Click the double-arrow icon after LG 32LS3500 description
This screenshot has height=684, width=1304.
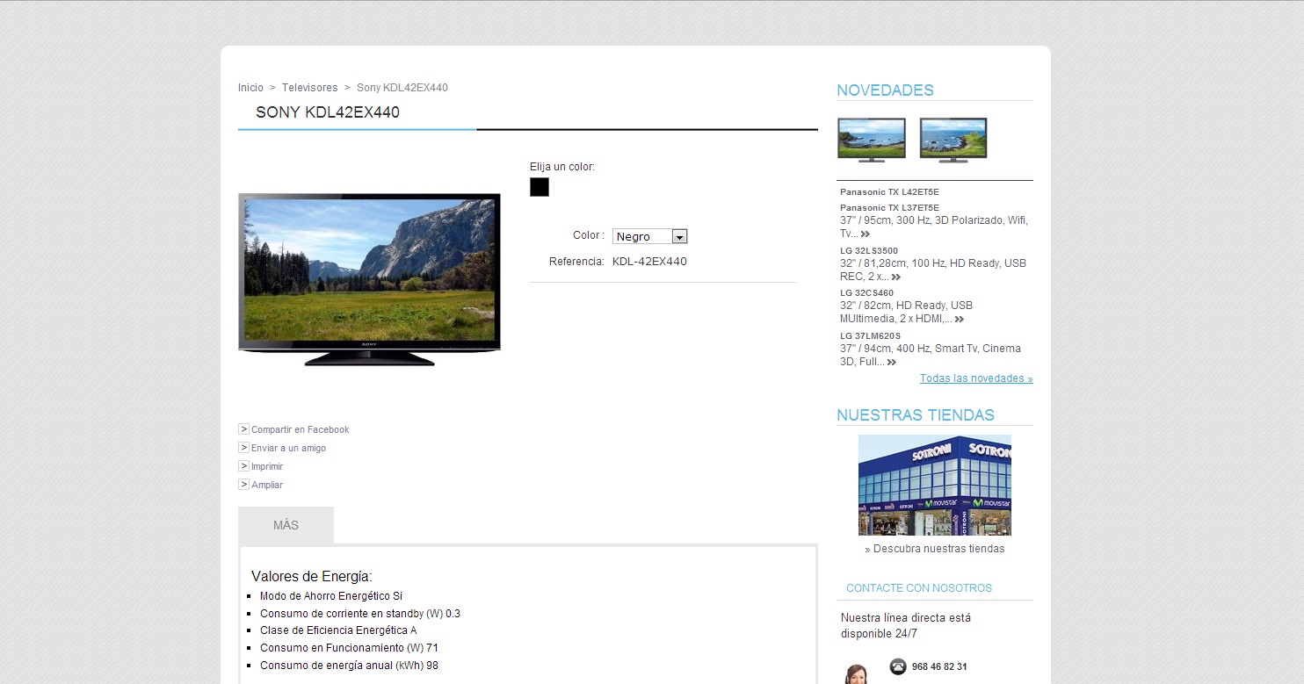[895, 277]
